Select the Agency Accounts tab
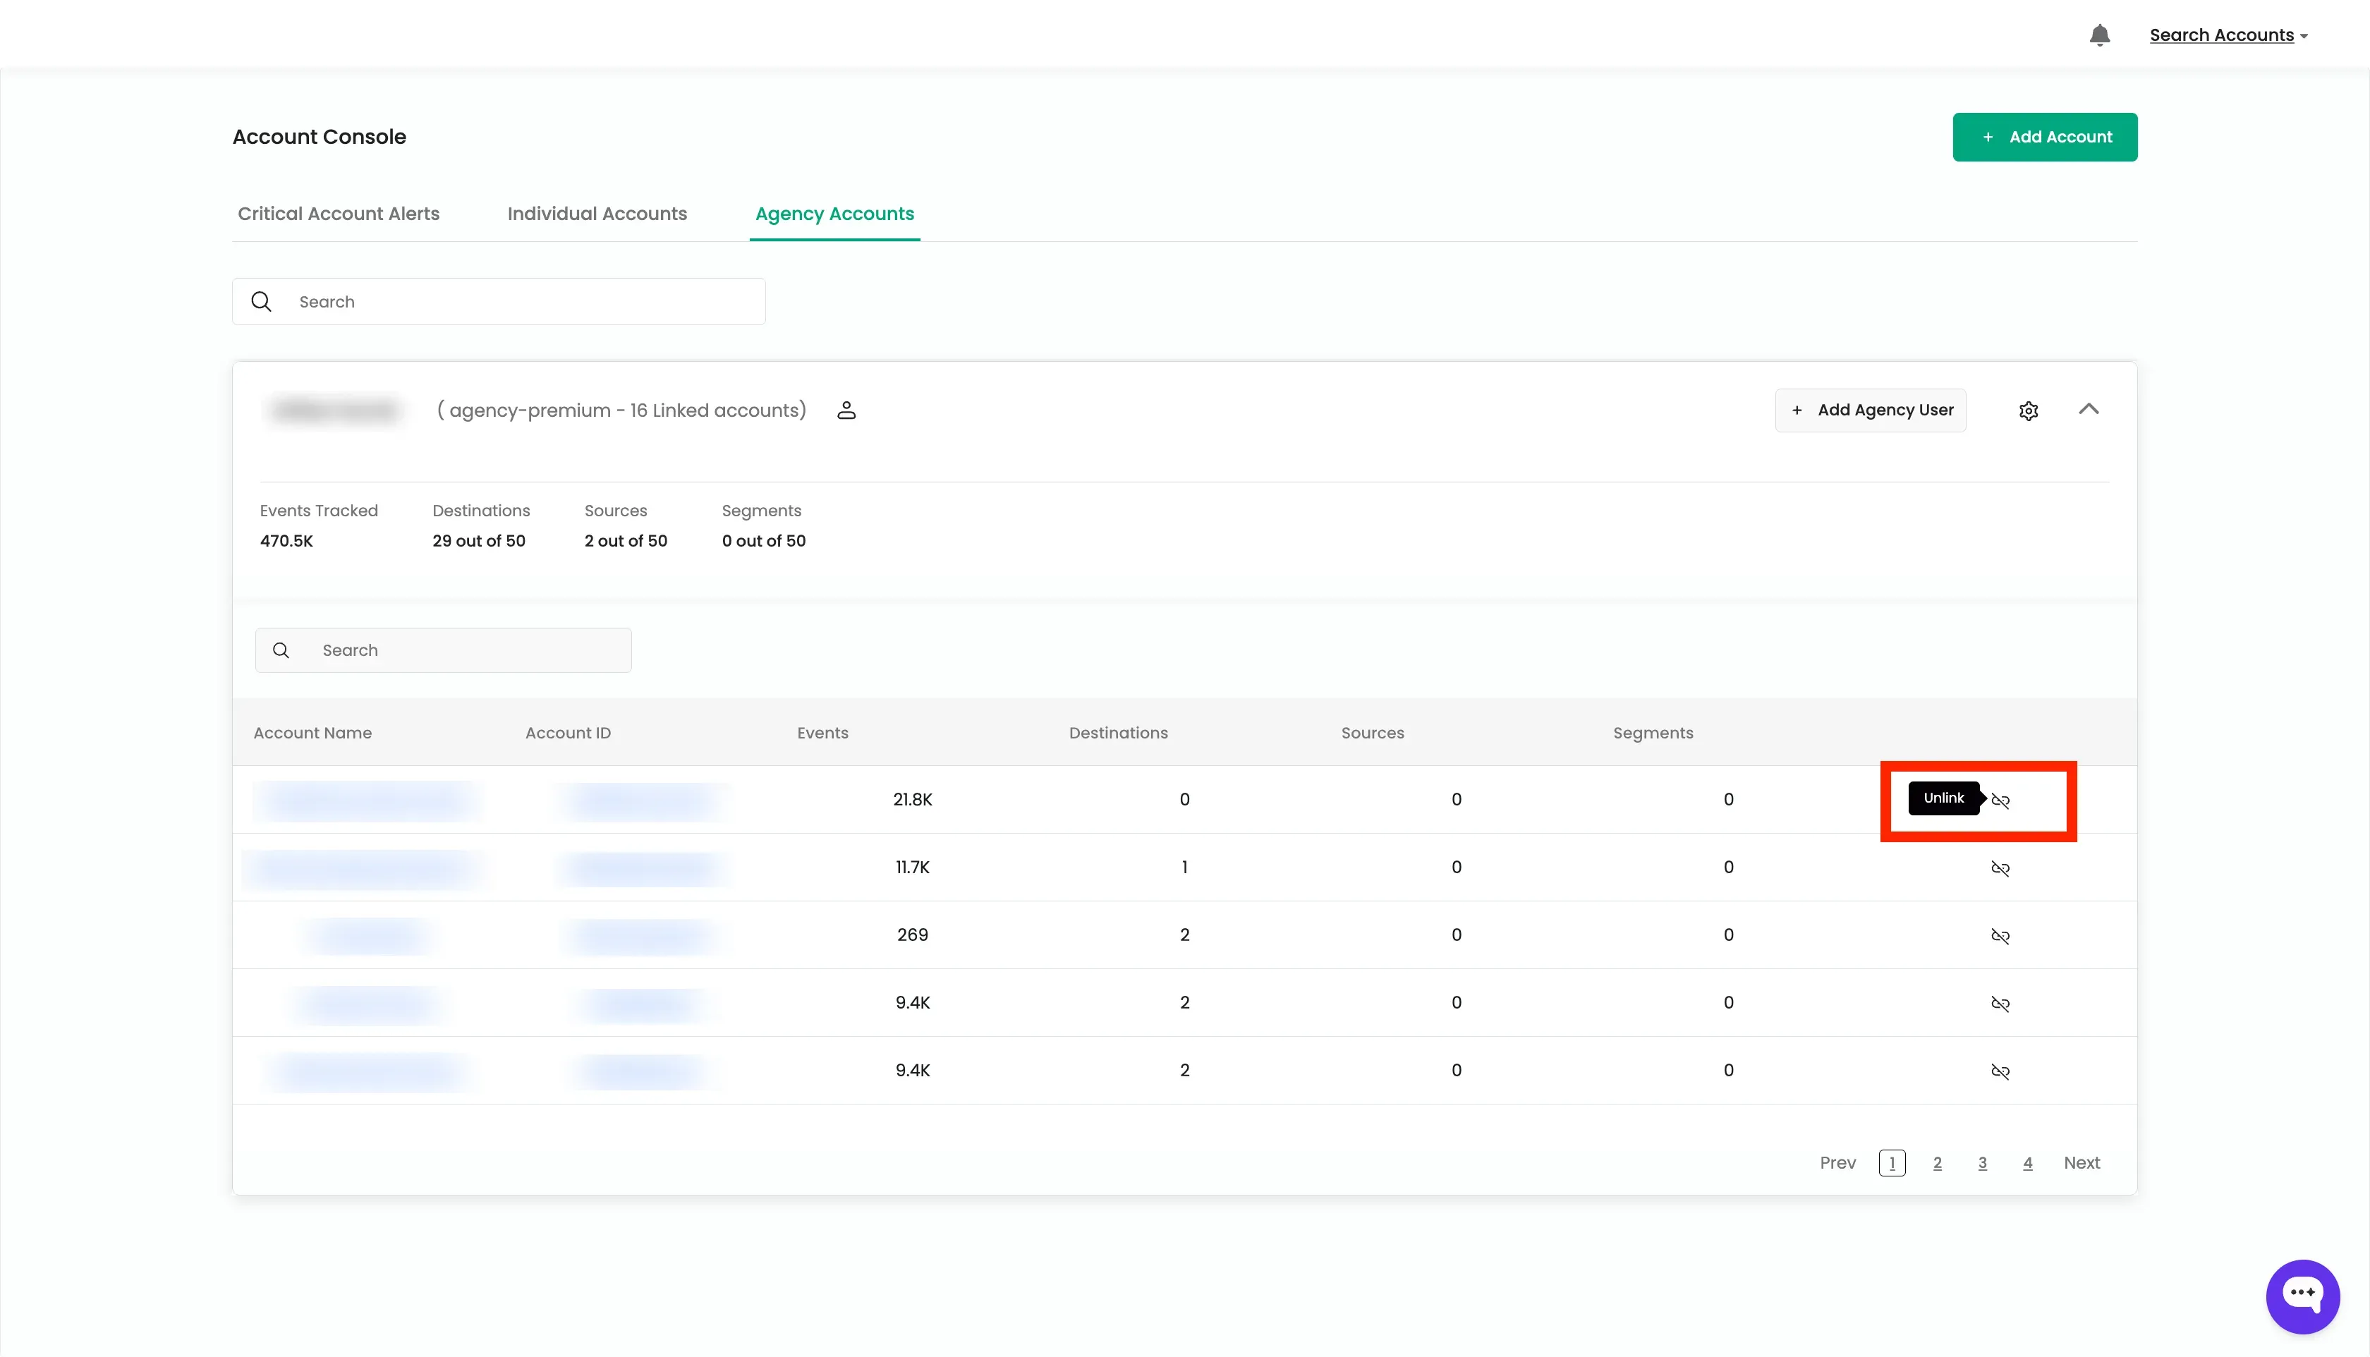This screenshot has height=1357, width=2370. [834, 214]
